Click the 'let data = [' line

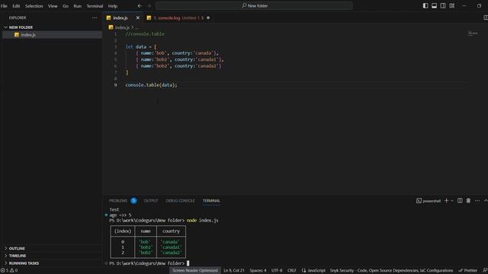coord(141,46)
